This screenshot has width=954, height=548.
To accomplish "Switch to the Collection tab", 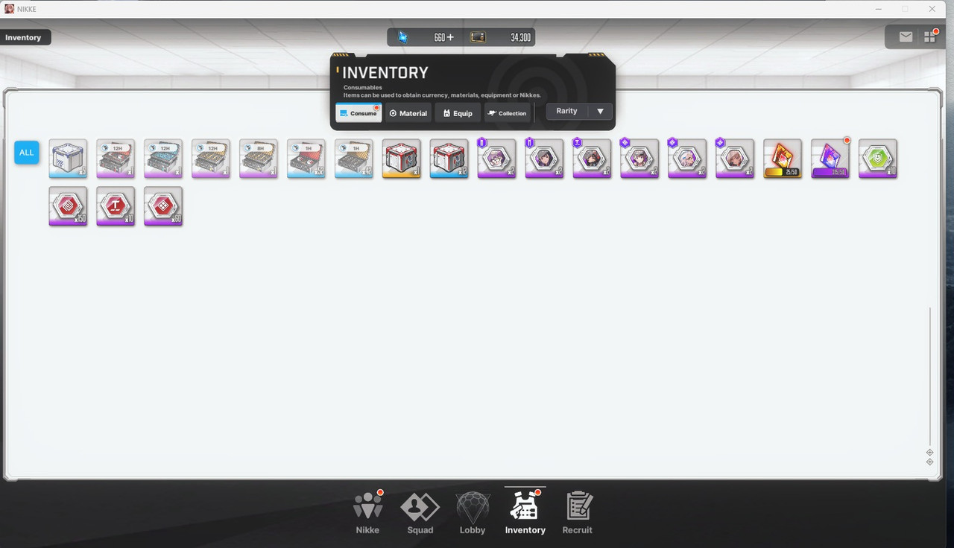I will [x=508, y=113].
